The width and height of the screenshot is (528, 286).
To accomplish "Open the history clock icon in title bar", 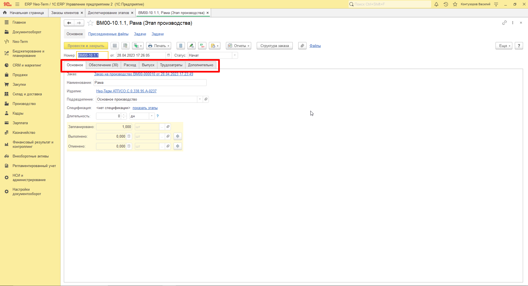I will tap(446, 4).
